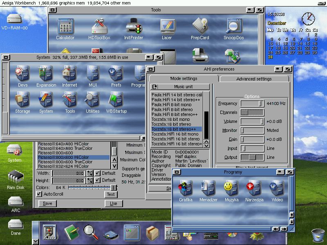Click the green notepad icon in dock

click(71, 232)
